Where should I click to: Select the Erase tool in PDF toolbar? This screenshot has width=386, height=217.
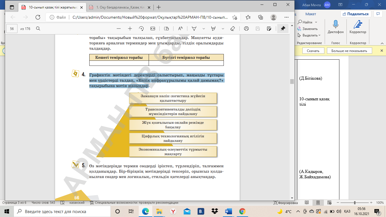(x=233, y=29)
